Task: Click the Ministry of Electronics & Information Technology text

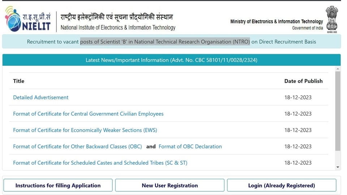Action: coord(277,21)
